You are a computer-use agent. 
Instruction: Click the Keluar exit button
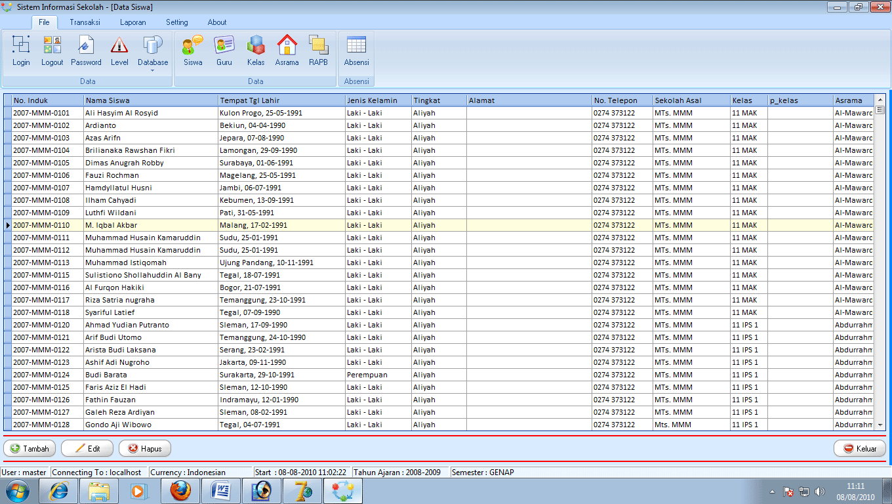(x=860, y=449)
